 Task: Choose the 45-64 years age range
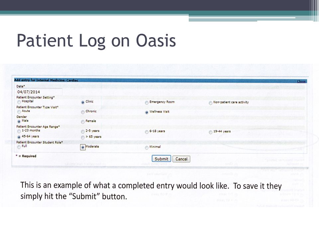tap(19, 137)
